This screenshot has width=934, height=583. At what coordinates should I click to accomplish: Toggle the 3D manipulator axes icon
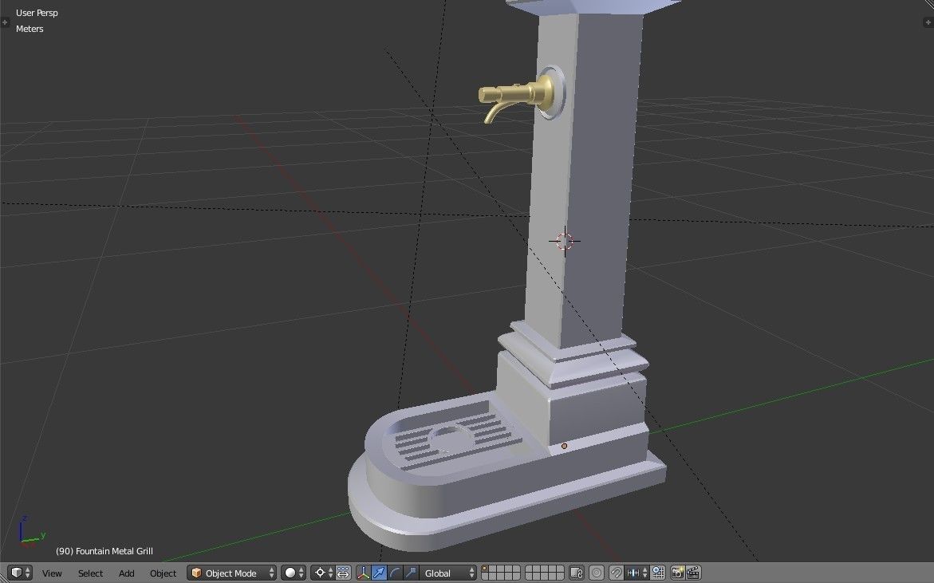[364, 573]
